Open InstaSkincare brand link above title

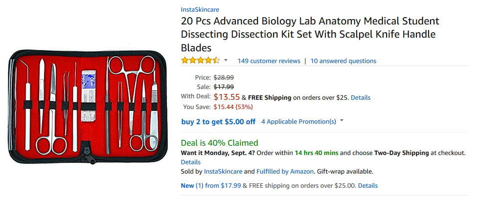coord(200,9)
